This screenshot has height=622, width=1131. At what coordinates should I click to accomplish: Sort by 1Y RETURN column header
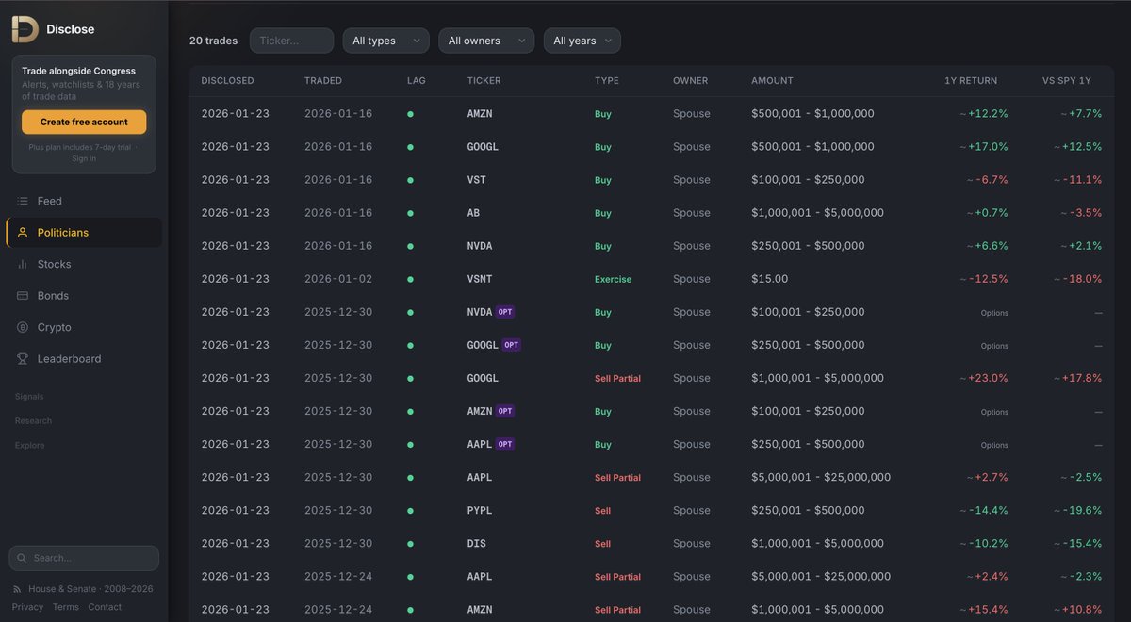point(971,81)
